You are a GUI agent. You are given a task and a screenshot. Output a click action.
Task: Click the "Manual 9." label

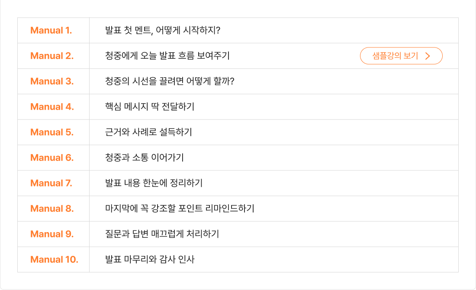point(52,234)
